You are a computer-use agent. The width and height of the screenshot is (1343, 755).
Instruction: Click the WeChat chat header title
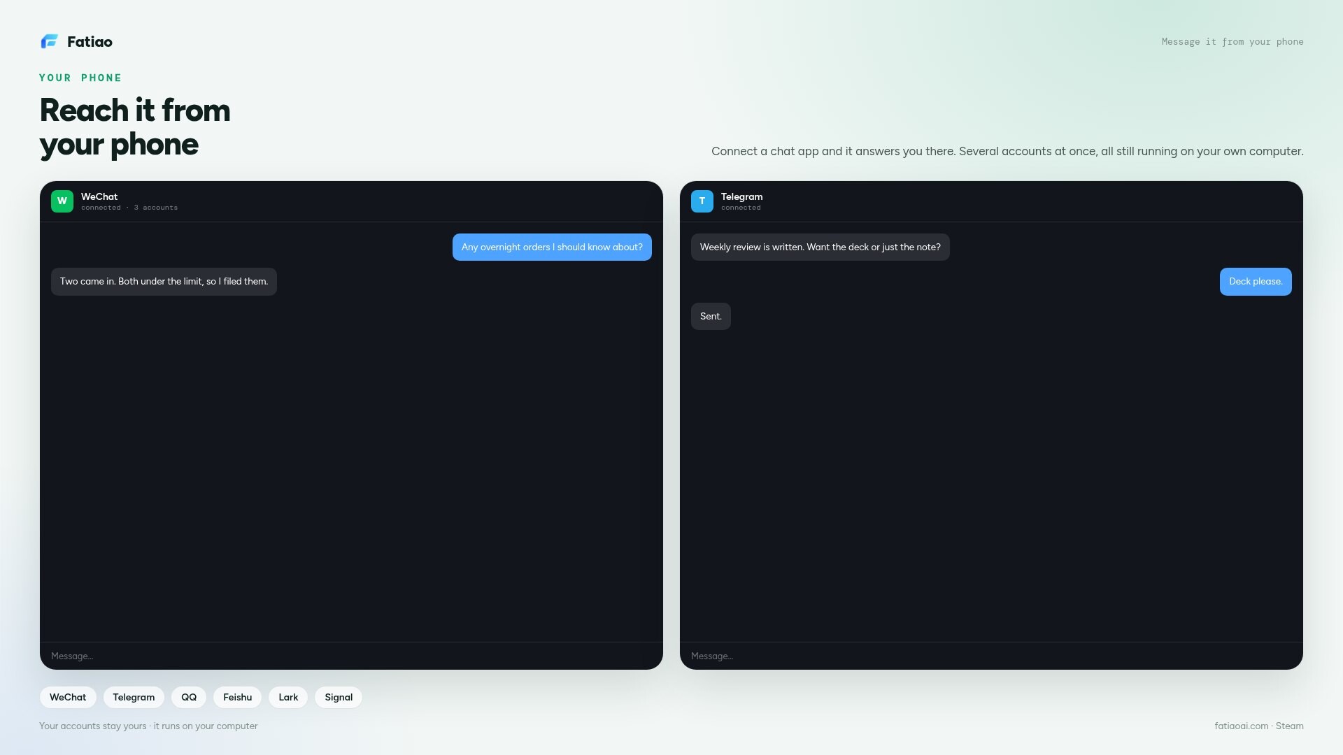pyautogui.click(x=99, y=196)
